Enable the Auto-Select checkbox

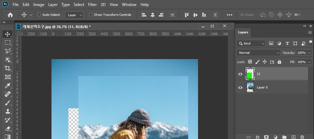coord(39,15)
